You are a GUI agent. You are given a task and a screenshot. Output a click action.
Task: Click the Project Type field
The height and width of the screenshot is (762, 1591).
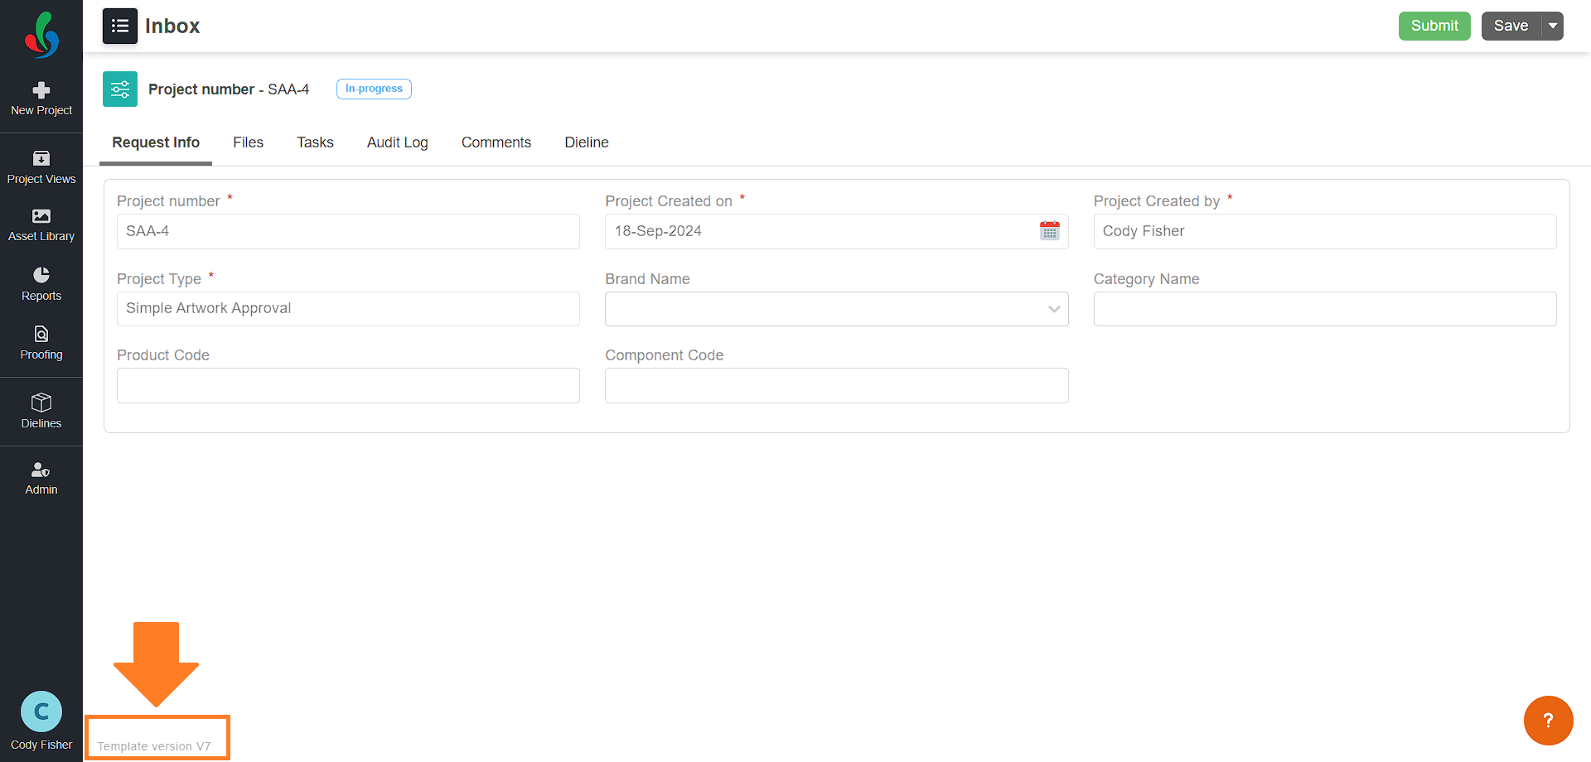(348, 309)
